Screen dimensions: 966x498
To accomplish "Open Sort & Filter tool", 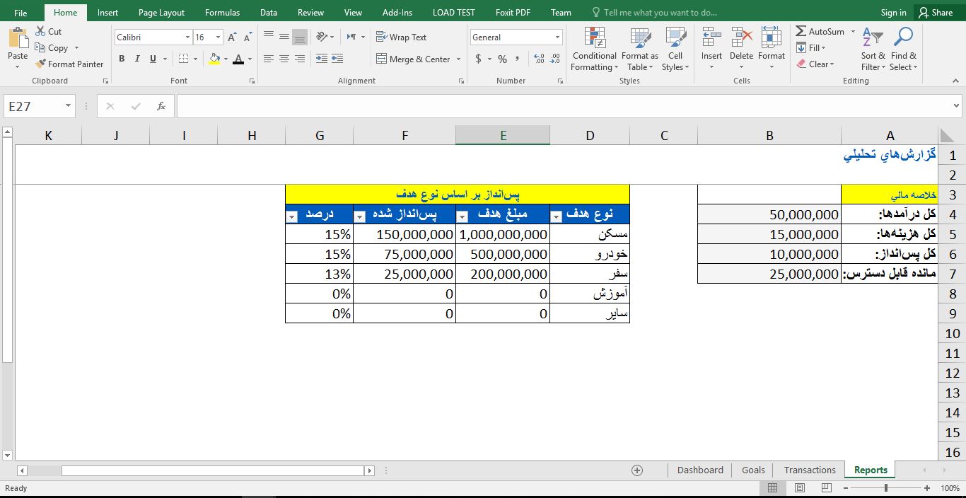I will pyautogui.click(x=873, y=50).
